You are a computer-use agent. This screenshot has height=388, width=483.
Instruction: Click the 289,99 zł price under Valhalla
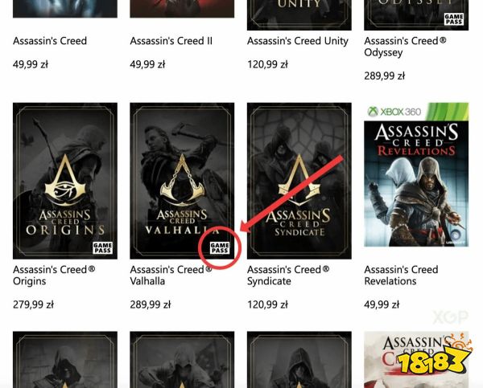pos(151,304)
